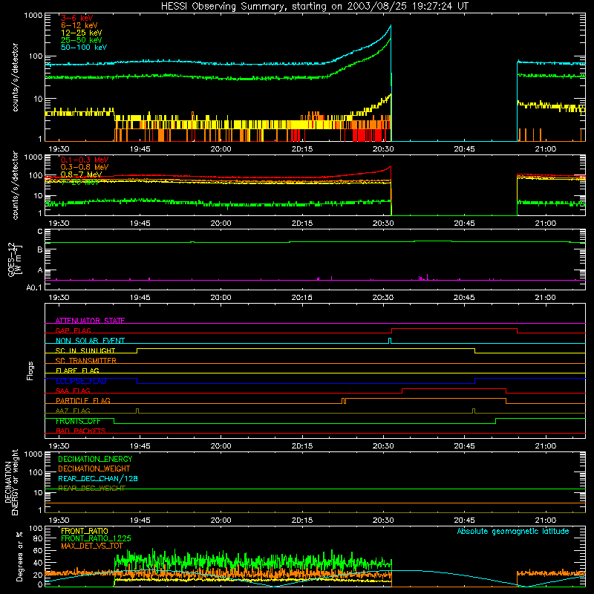Click the yellow FRONT_RATIO legend label
The height and width of the screenshot is (594, 594).
click(x=85, y=531)
